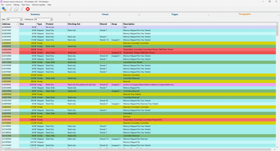
Task: Click 'Shared: 49' cell
Action: tap(105, 101)
